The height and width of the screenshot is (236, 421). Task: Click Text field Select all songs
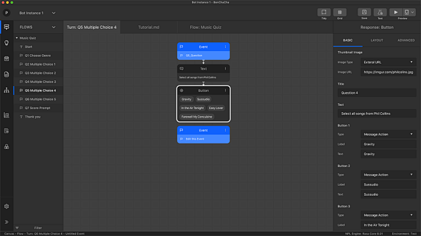click(x=377, y=114)
